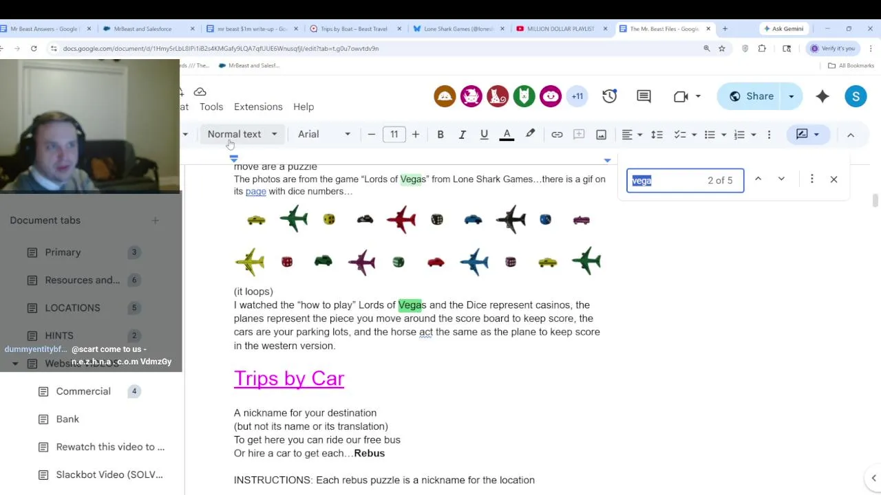Open Rewatch this video subtab
This screenshot has width=881, height=495.
click(x=110, y=447)
